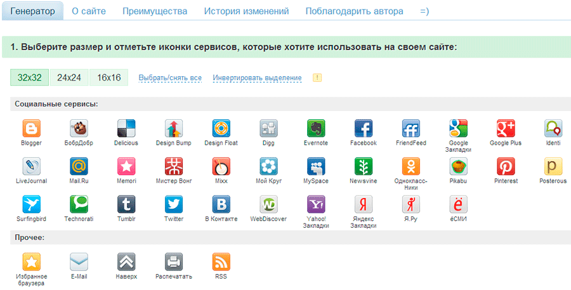The width and height of the screenshot is (571, 290).
Task: Open the Генератор tab
Action: [x=33, y=11]
